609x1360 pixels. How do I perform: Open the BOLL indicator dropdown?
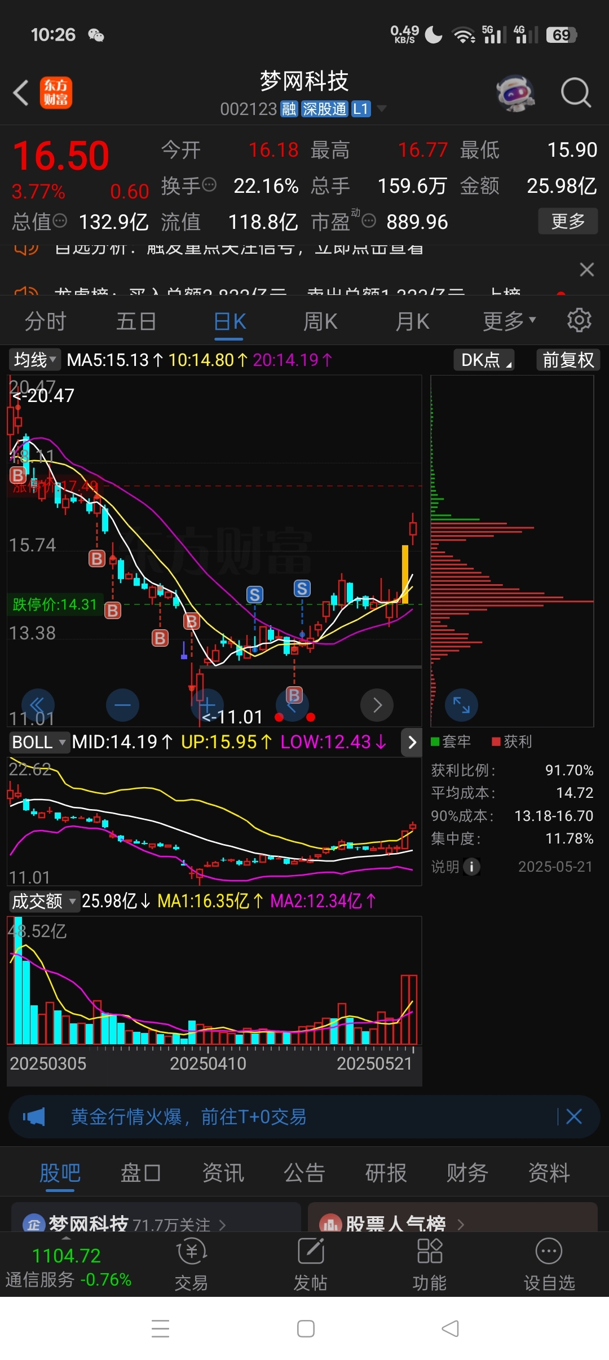point(39,742)
